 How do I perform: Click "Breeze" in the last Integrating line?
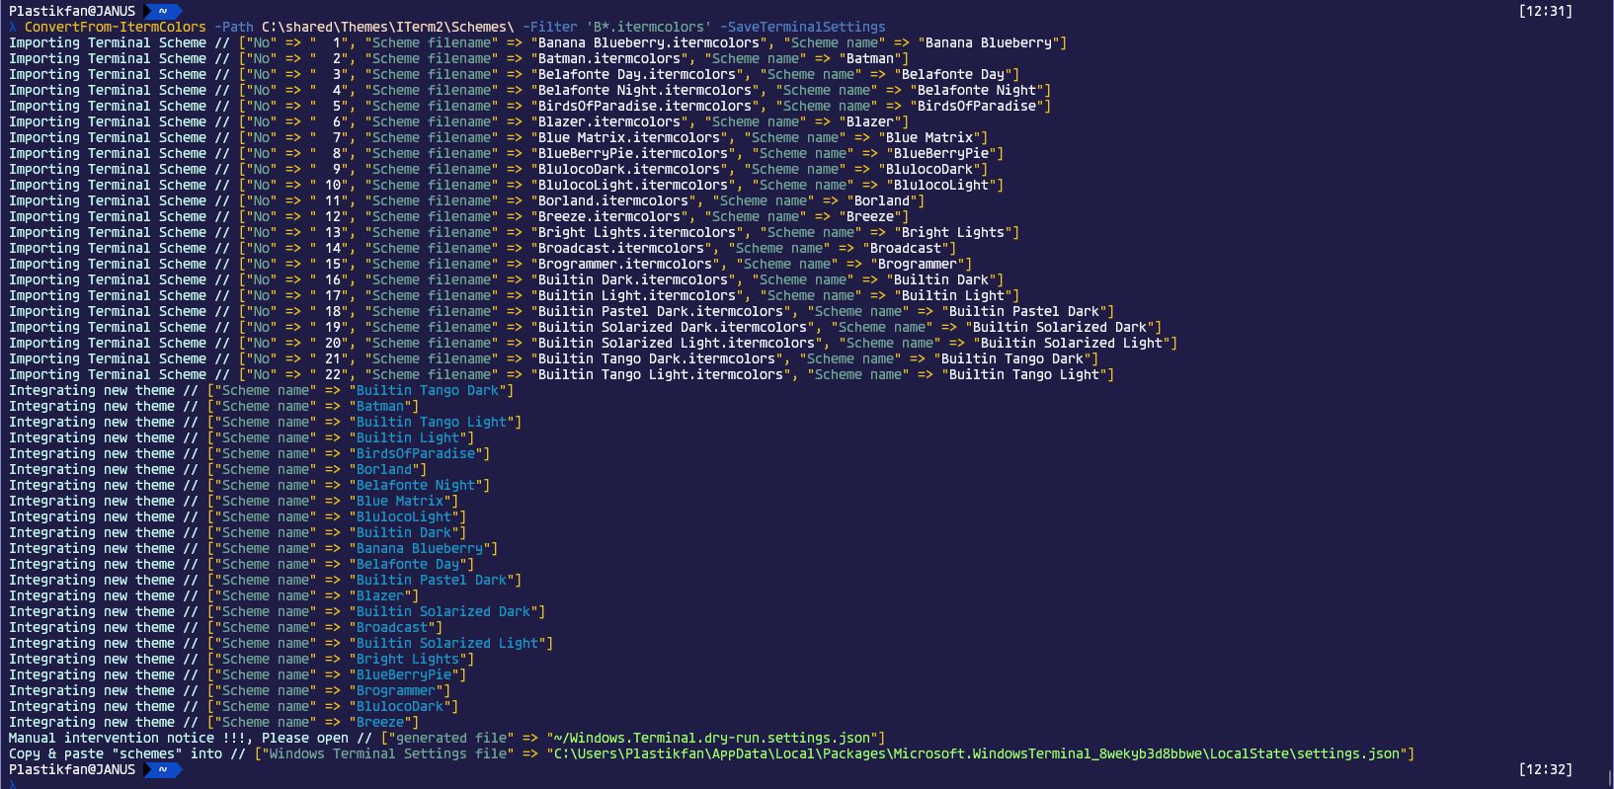pos(380,722)
